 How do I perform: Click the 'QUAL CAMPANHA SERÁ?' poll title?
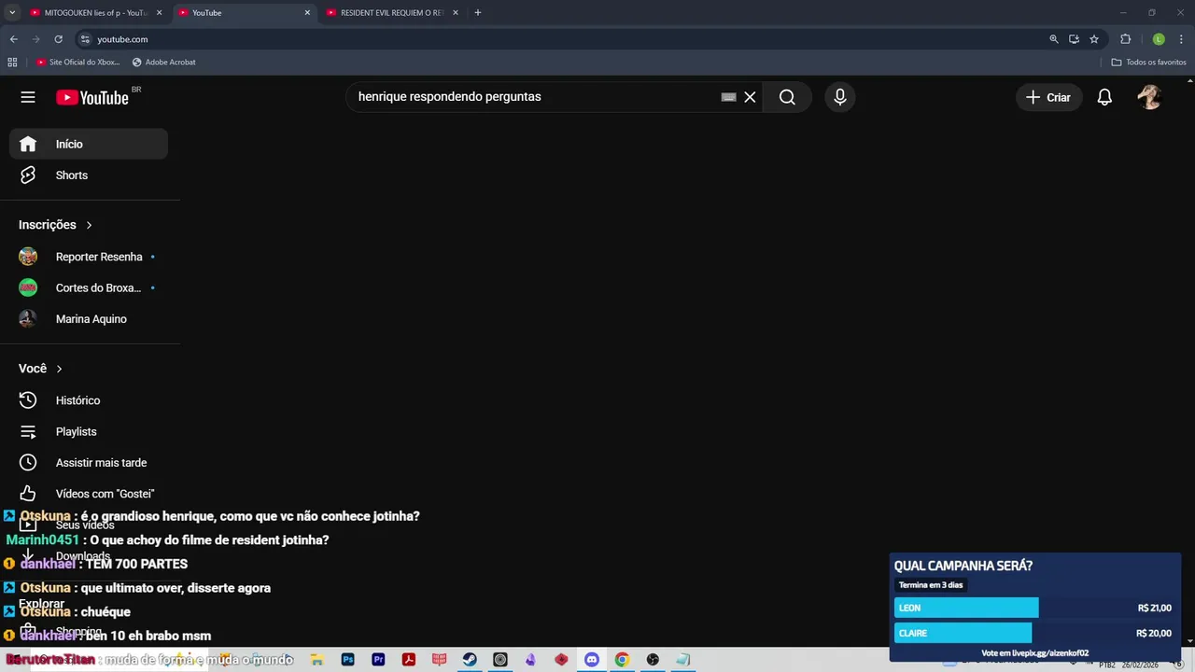pos(963,566)
